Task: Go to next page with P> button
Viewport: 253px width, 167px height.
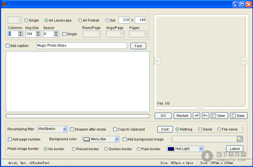Action: point(205,116)
